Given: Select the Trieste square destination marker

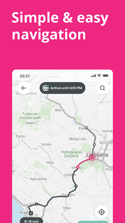Looking at the screenshot, I should 31,213.
